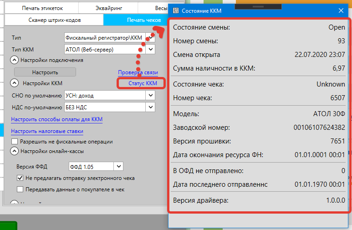The width and height of the screenshot is (352, 230).
Task: Open the Настроить налоговые ставки link
Action: [x=47, y=132]
